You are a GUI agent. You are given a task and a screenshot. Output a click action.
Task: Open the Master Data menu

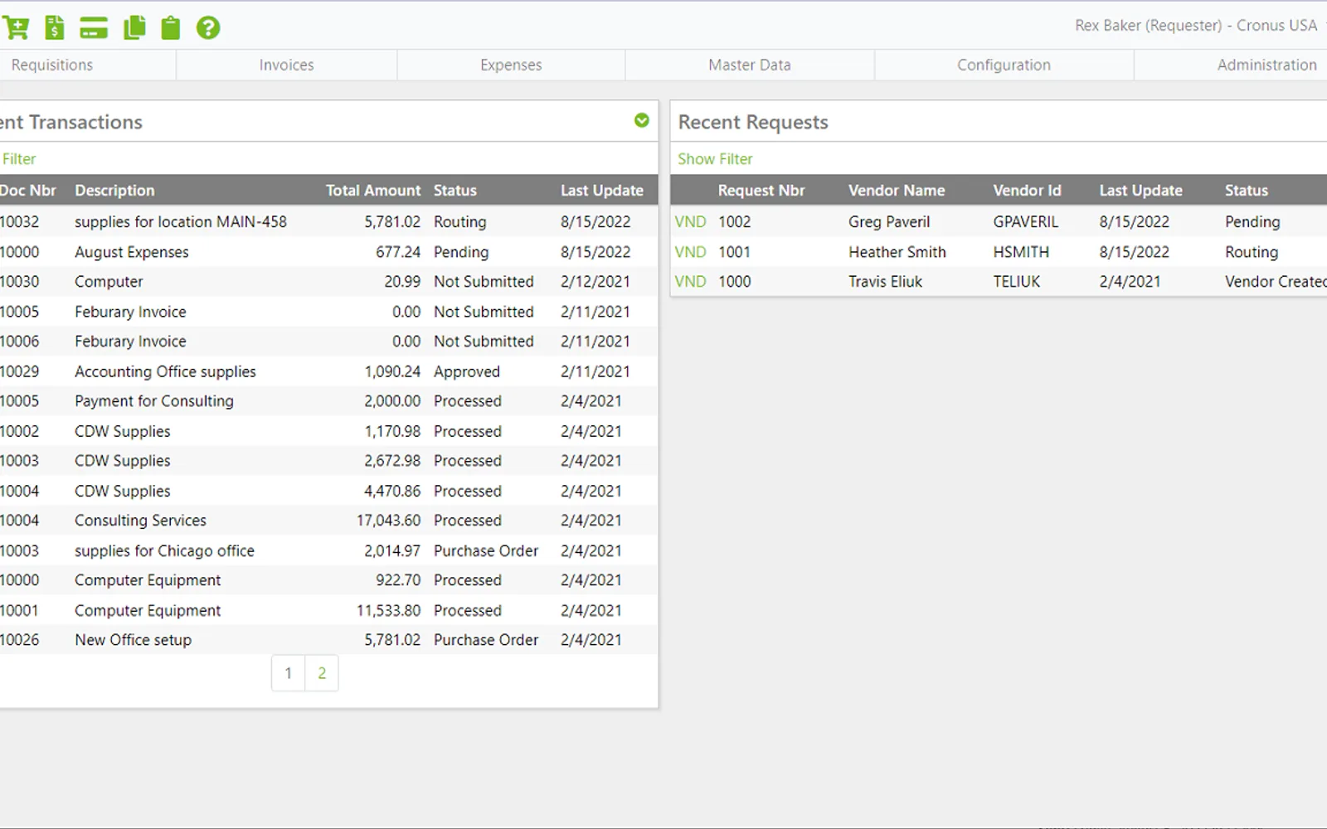pos(750,65)
